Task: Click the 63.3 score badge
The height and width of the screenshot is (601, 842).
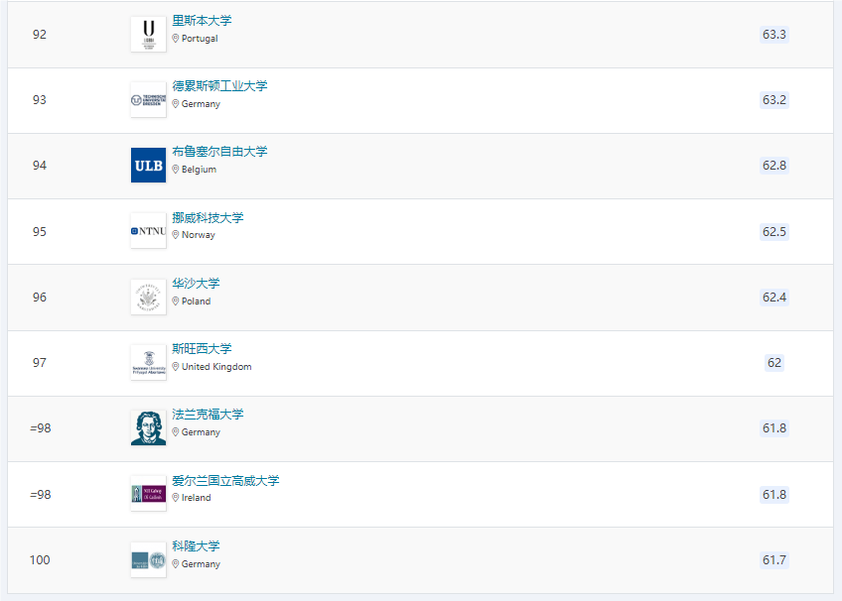Action: [x=774, y=35]
